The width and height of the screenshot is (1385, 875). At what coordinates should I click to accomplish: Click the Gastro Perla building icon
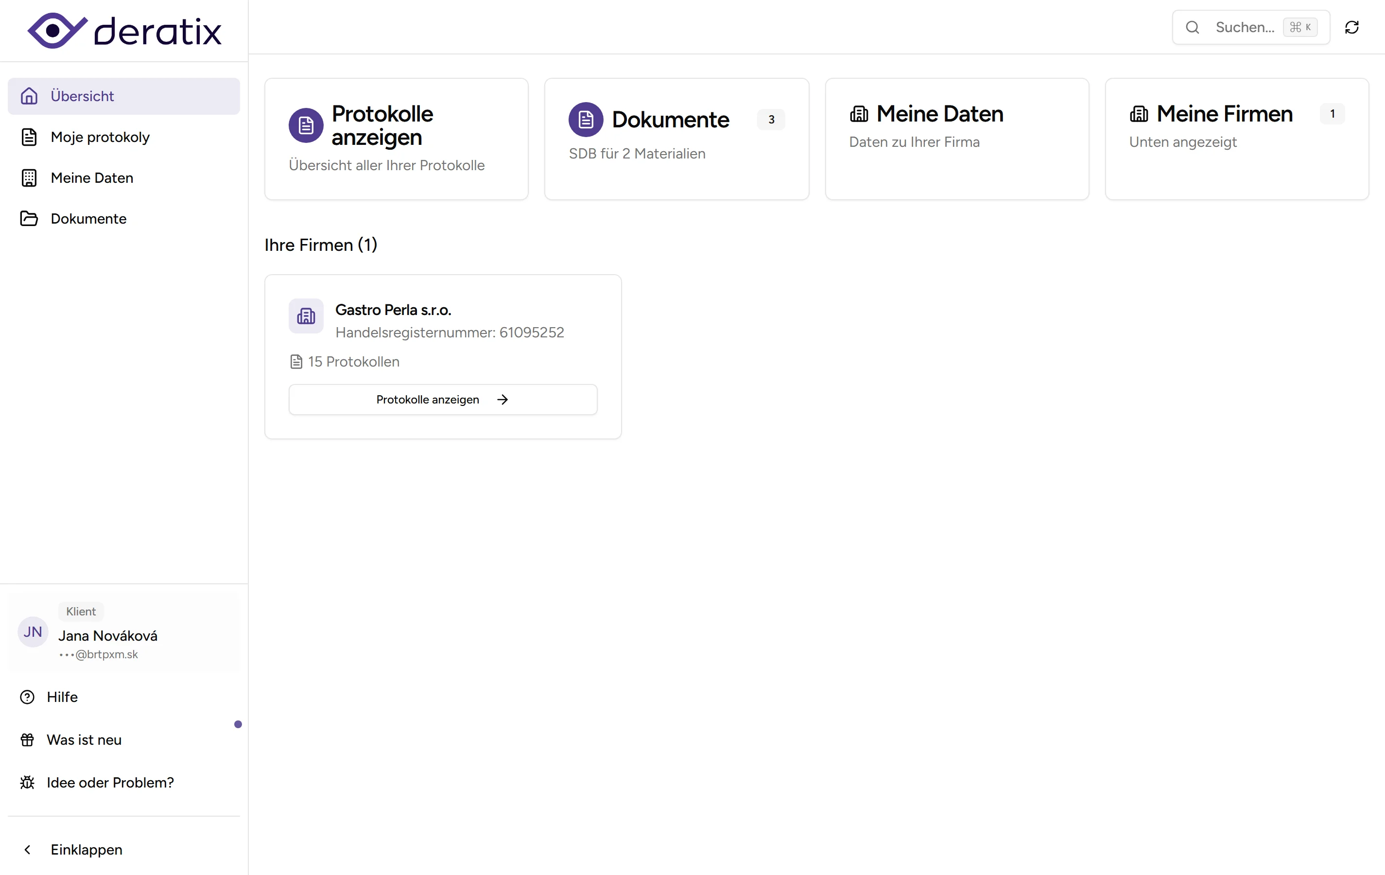click(305, 316)
